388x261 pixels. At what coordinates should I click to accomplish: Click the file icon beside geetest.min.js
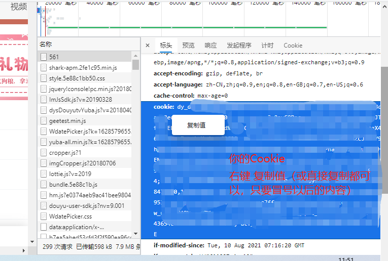pyautogui.click(x=44, y=121)
